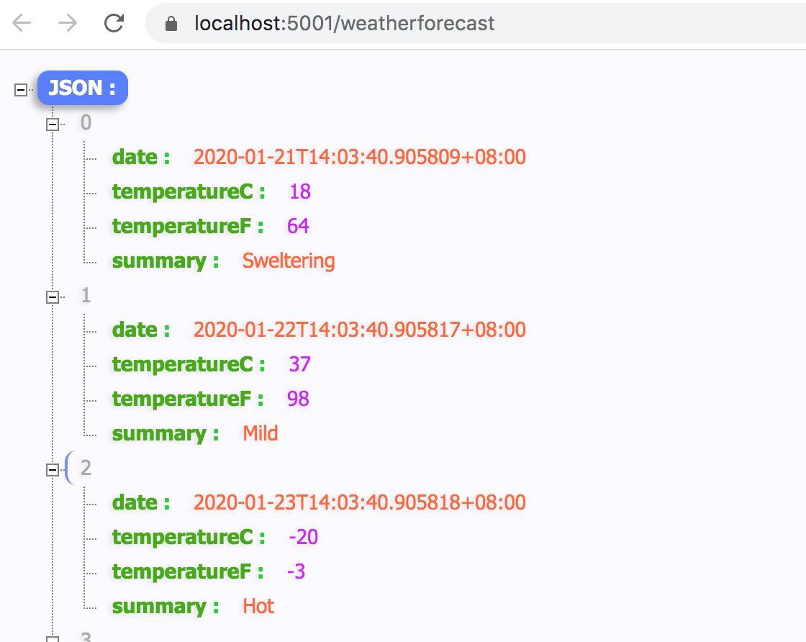806x642 pixels.
Task: Select index 0 node label
Action: [x=86, y=123]
